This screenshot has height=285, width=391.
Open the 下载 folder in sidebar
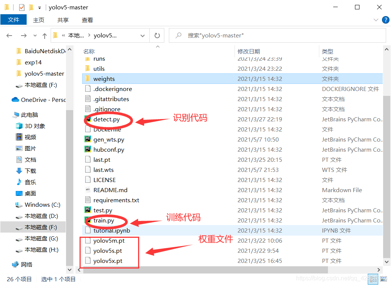pyautogui.click(x=26, y=171)
